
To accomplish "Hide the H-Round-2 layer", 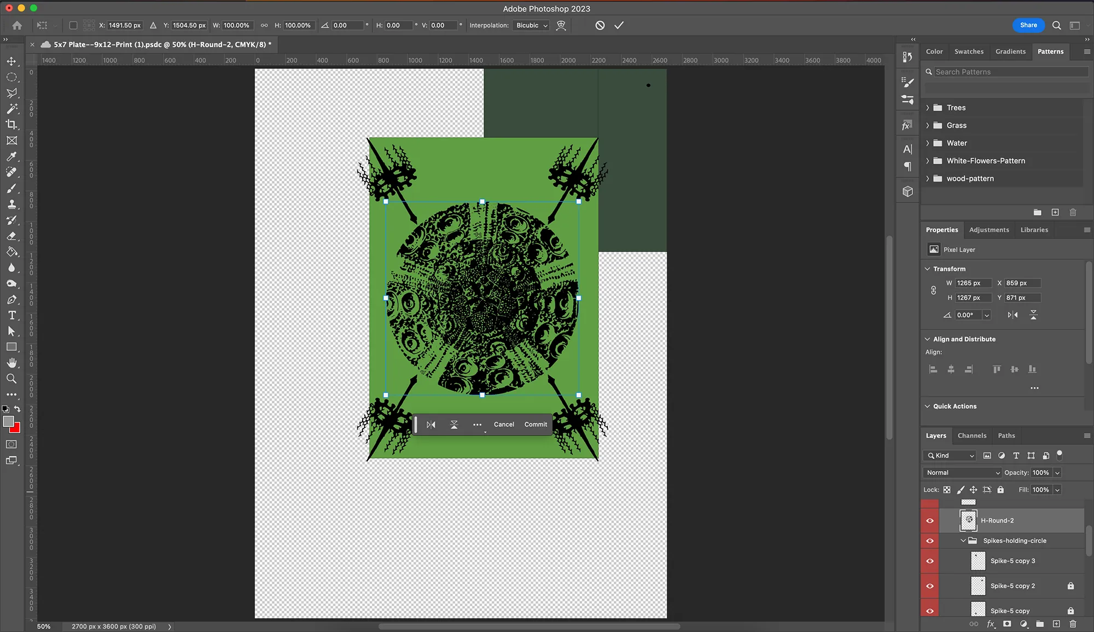I will click(930, 520).
